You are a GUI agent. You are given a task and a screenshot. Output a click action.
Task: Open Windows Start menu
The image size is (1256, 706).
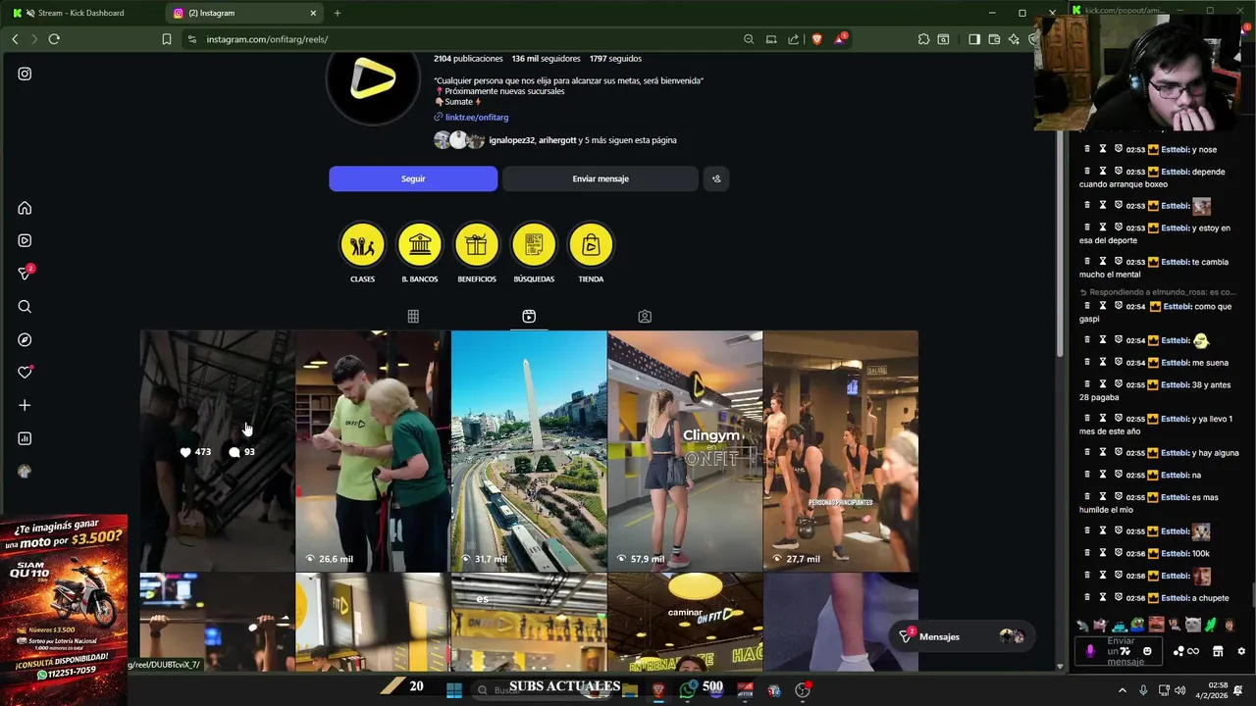(454, 690)
